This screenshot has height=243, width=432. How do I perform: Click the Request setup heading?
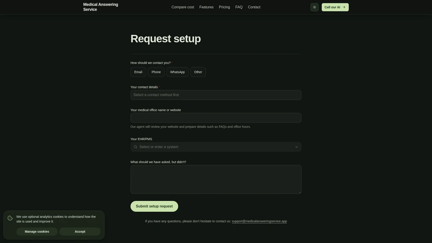(x=165, y=38)
